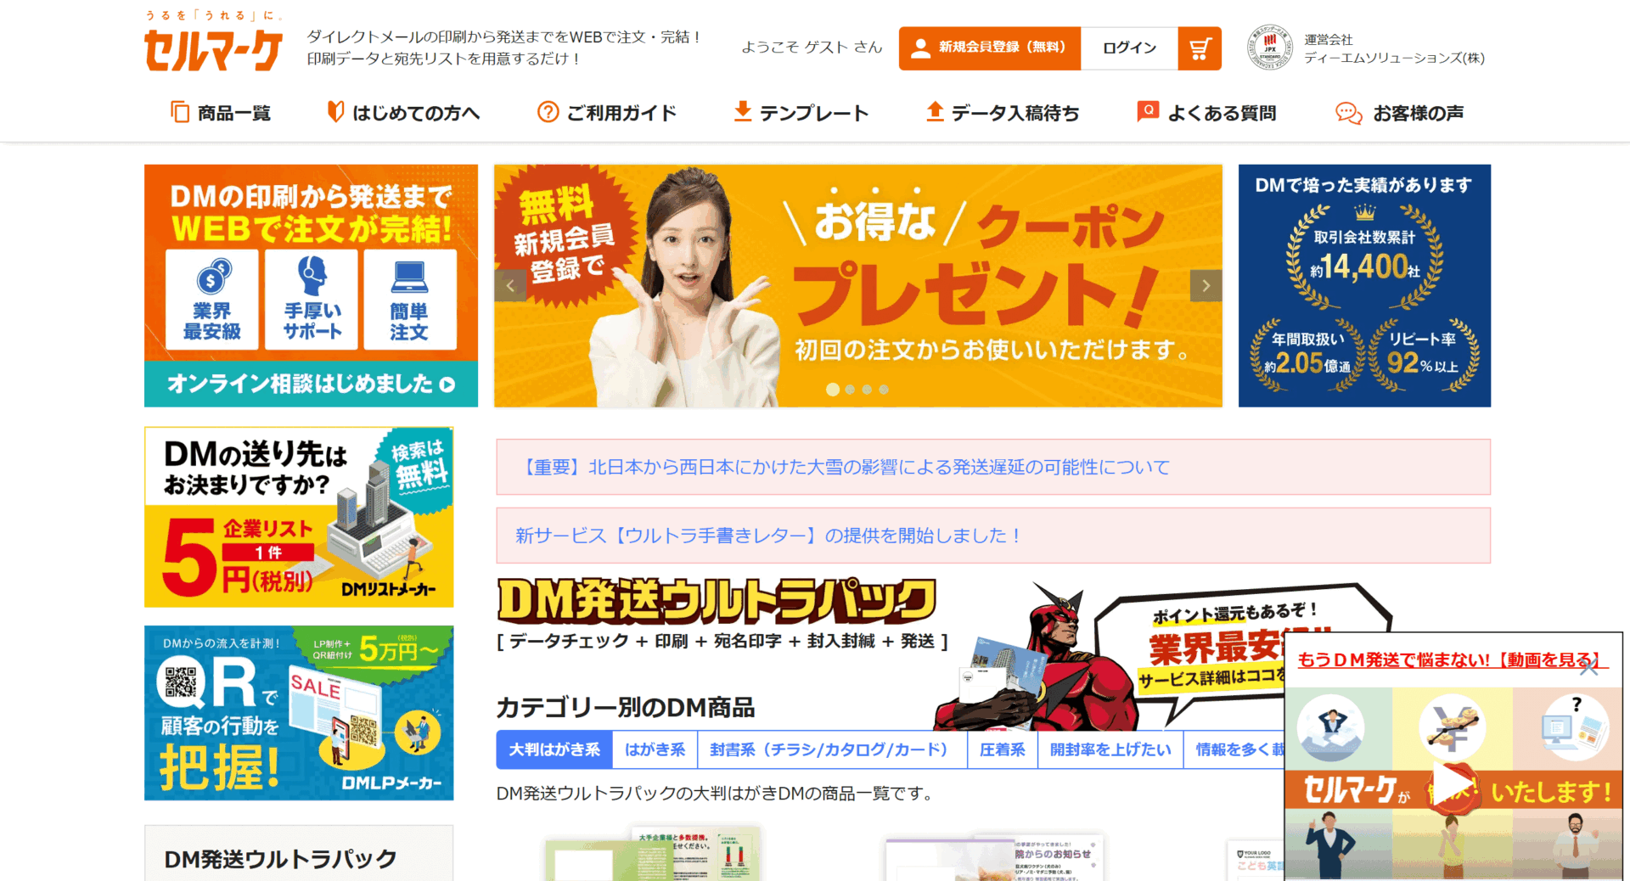Select the 大判はがき系 tab
This screenshot has width=1630, height=881.
pyautogui.click(x=554, y=749)
